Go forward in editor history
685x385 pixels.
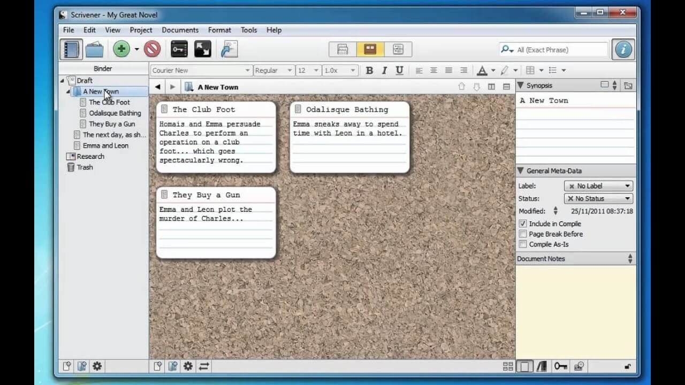[172, 87]
